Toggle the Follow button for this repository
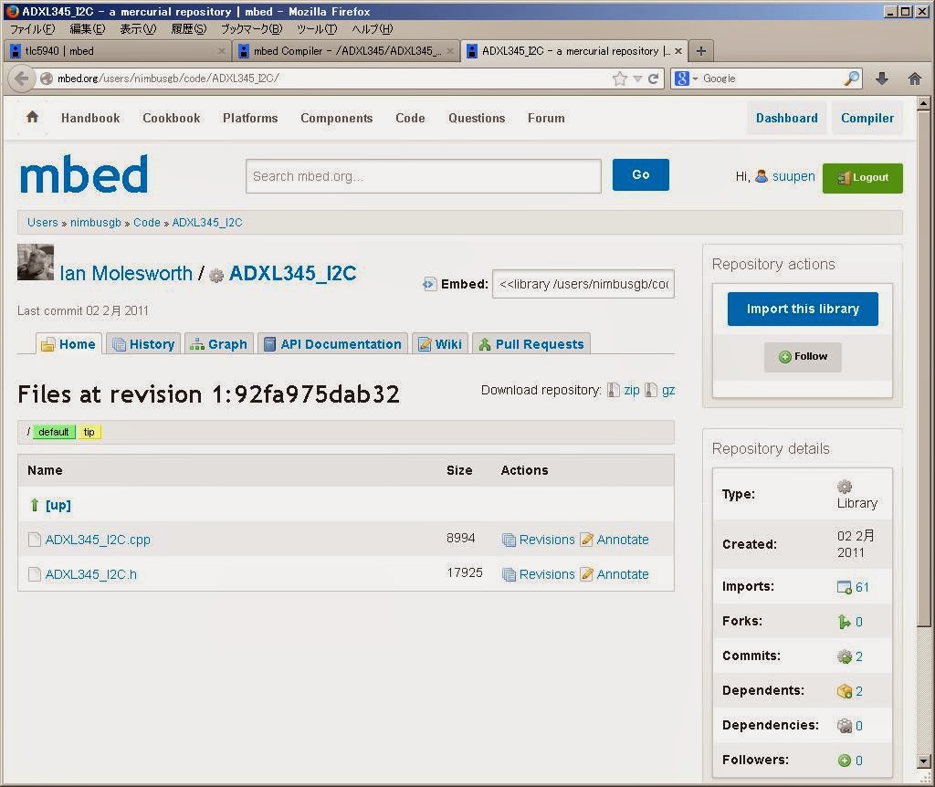This screenshot has height=787, width=935. click(x=803, y=357)
